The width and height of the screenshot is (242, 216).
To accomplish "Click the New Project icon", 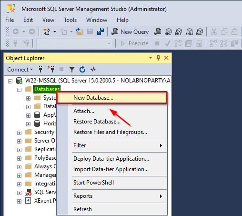I will coord(47,31).
